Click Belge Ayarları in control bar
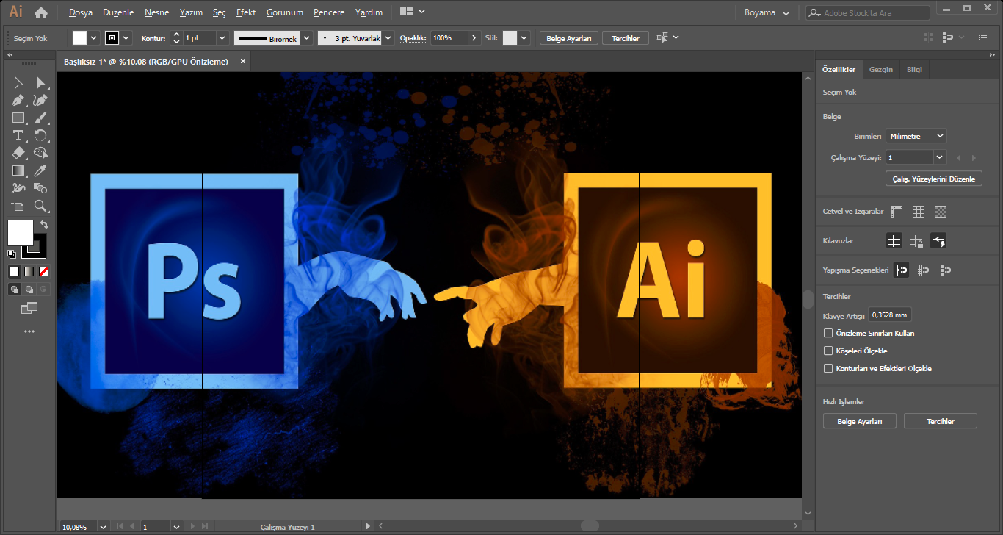 point(569,38)
